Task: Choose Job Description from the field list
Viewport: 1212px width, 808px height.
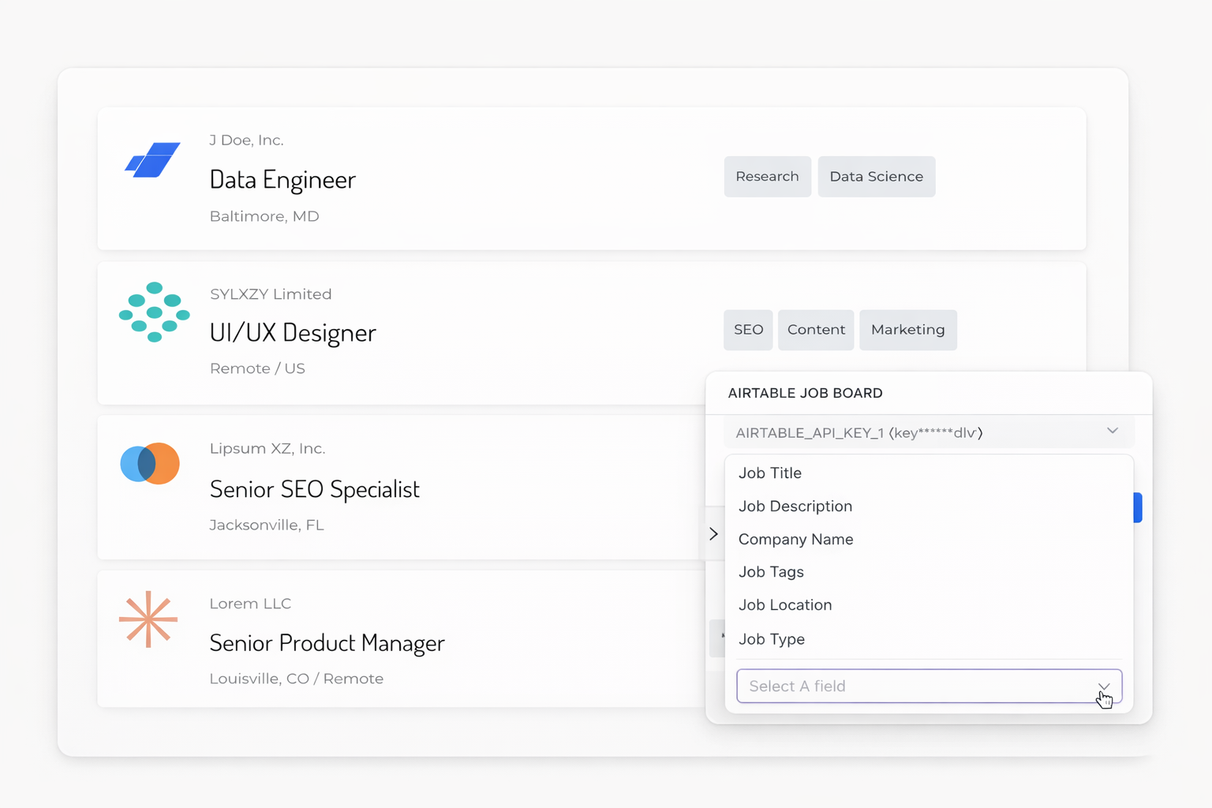Action: pyautogui.click(x=795, y=507)
